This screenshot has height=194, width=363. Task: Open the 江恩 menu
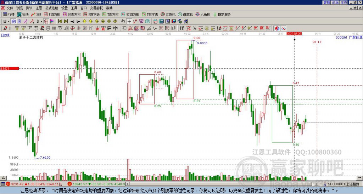tap(39, 8)
